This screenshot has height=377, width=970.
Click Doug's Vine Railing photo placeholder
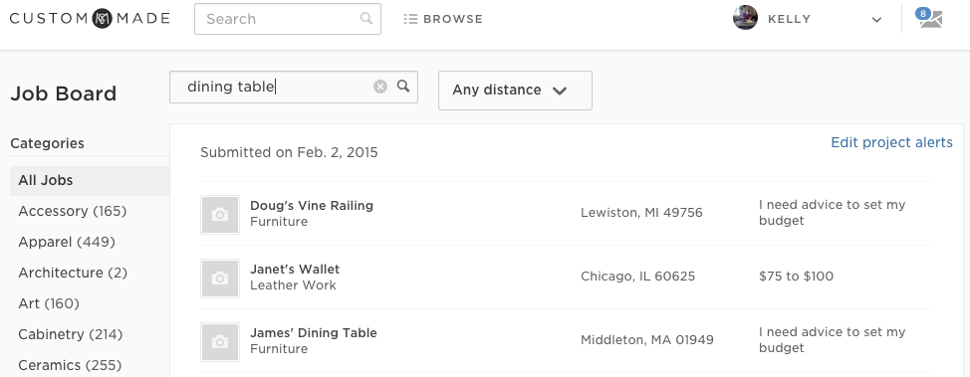pyautogui.click(x=220, y=215)
